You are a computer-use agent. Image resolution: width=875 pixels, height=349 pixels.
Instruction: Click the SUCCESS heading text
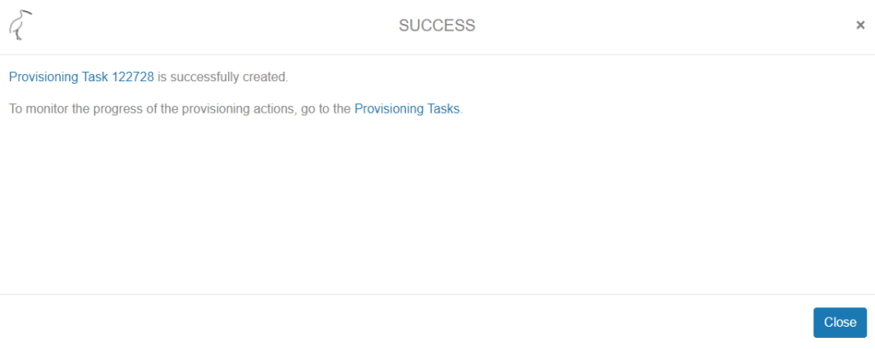pos(437,26)
